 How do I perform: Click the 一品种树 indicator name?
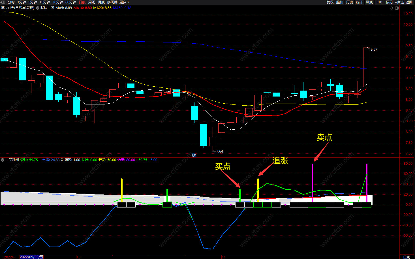click(12, 160)
